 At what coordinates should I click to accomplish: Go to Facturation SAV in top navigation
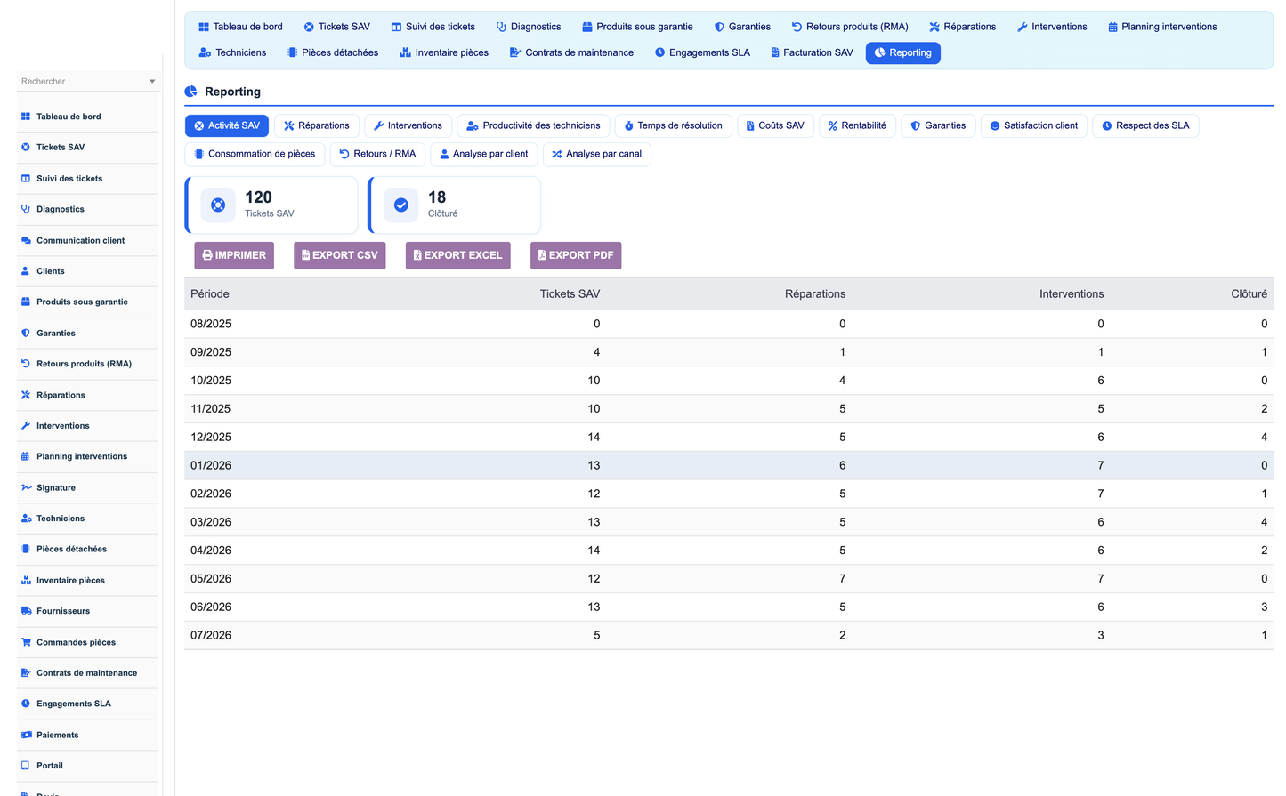[812, 52]
